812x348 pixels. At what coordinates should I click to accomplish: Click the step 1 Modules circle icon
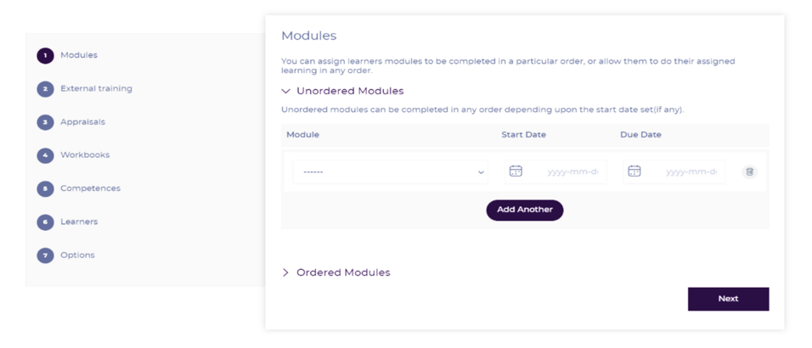click(x=45, y=56)
